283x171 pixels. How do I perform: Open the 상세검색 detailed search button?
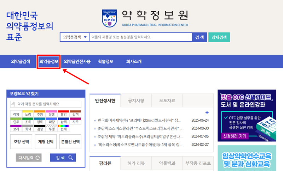coord(219,37)
